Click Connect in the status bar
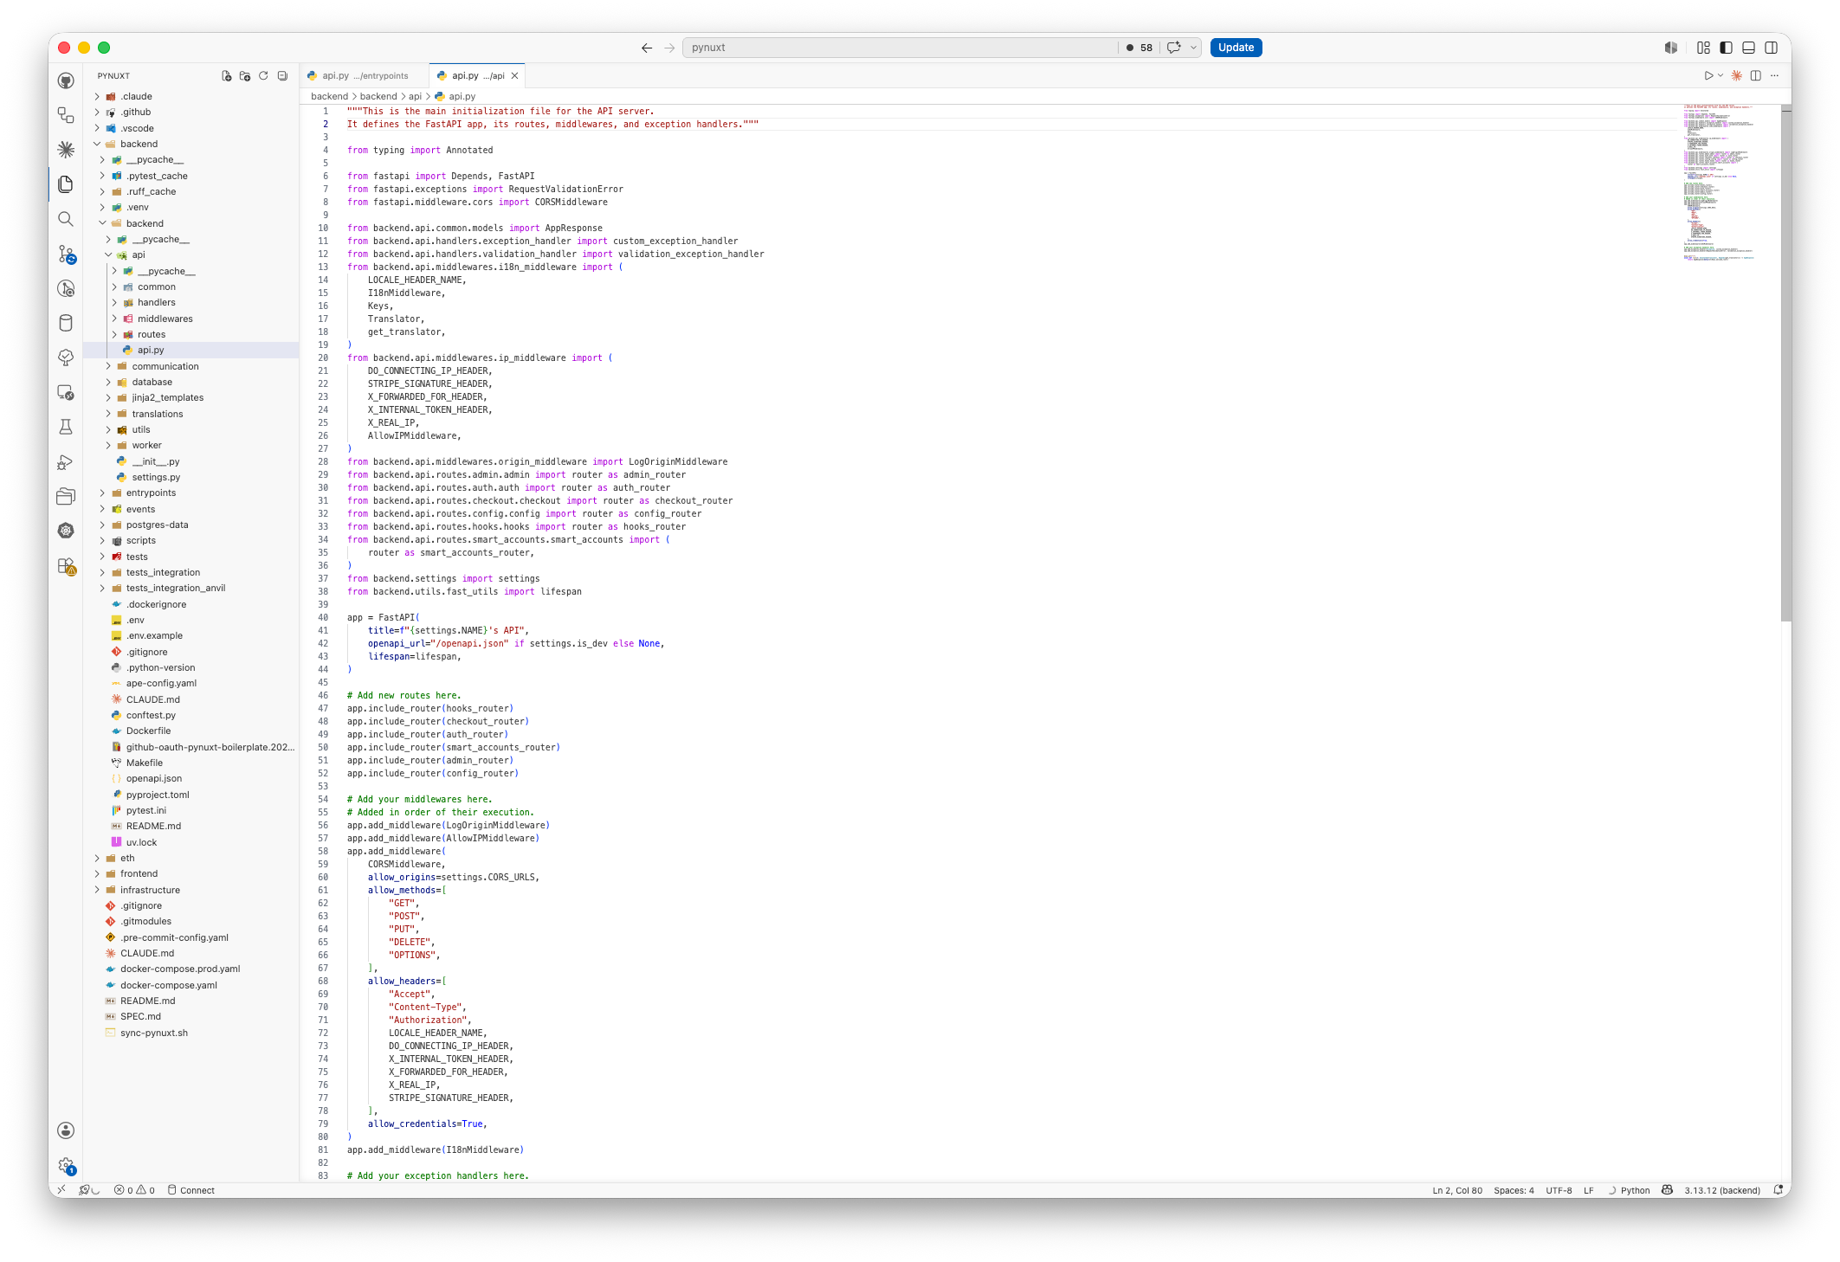Viewport: 1840px width, 1262px height. click(190, 1190)
